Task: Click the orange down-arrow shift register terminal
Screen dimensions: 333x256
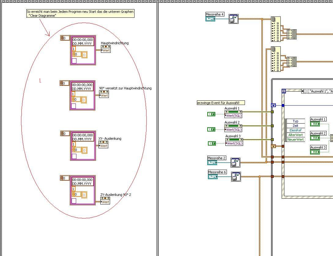Action: point(273,146)
